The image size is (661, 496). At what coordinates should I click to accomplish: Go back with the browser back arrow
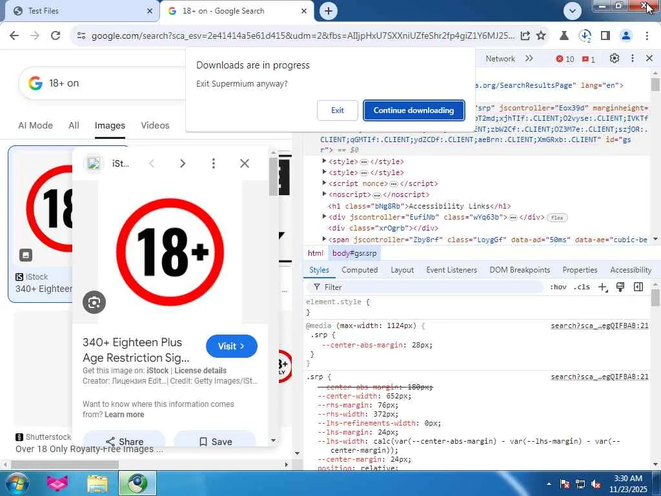(14, 36)
